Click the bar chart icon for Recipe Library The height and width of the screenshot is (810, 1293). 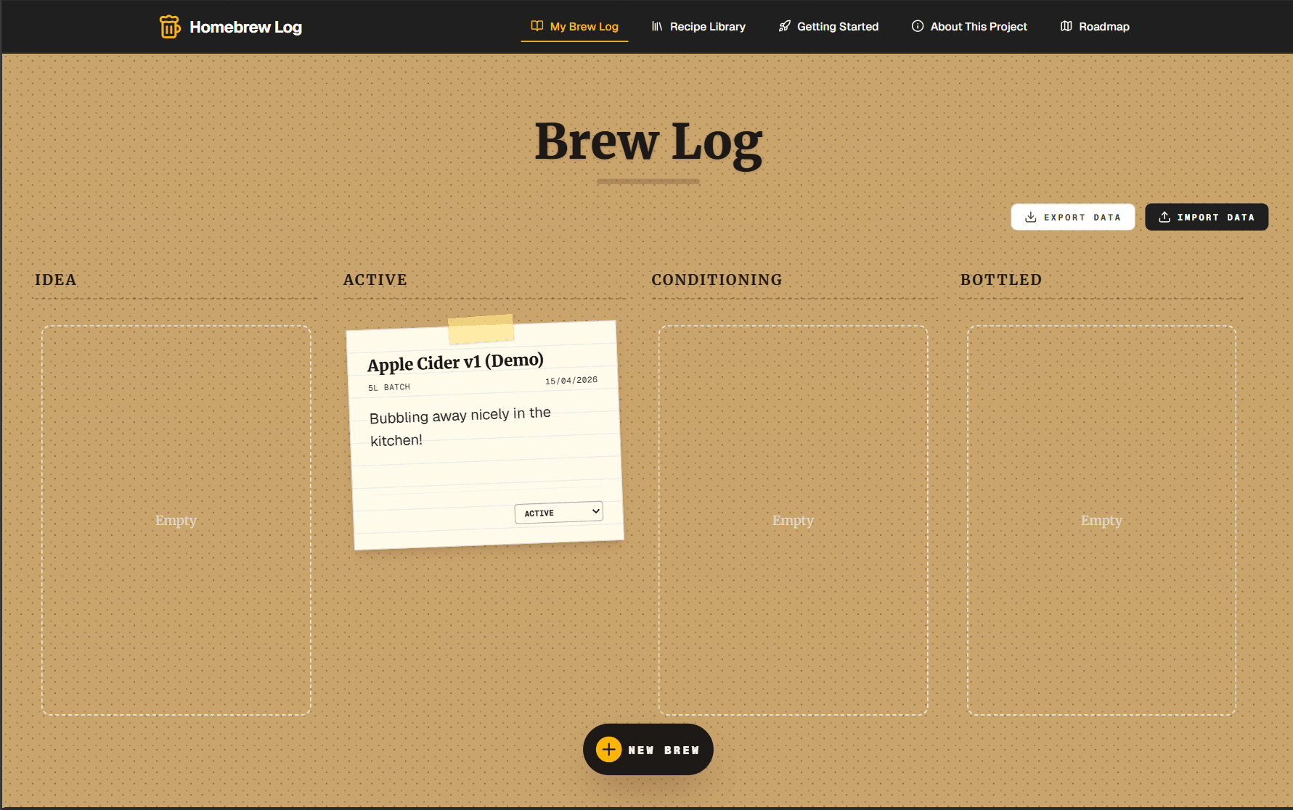click(656, 26)
